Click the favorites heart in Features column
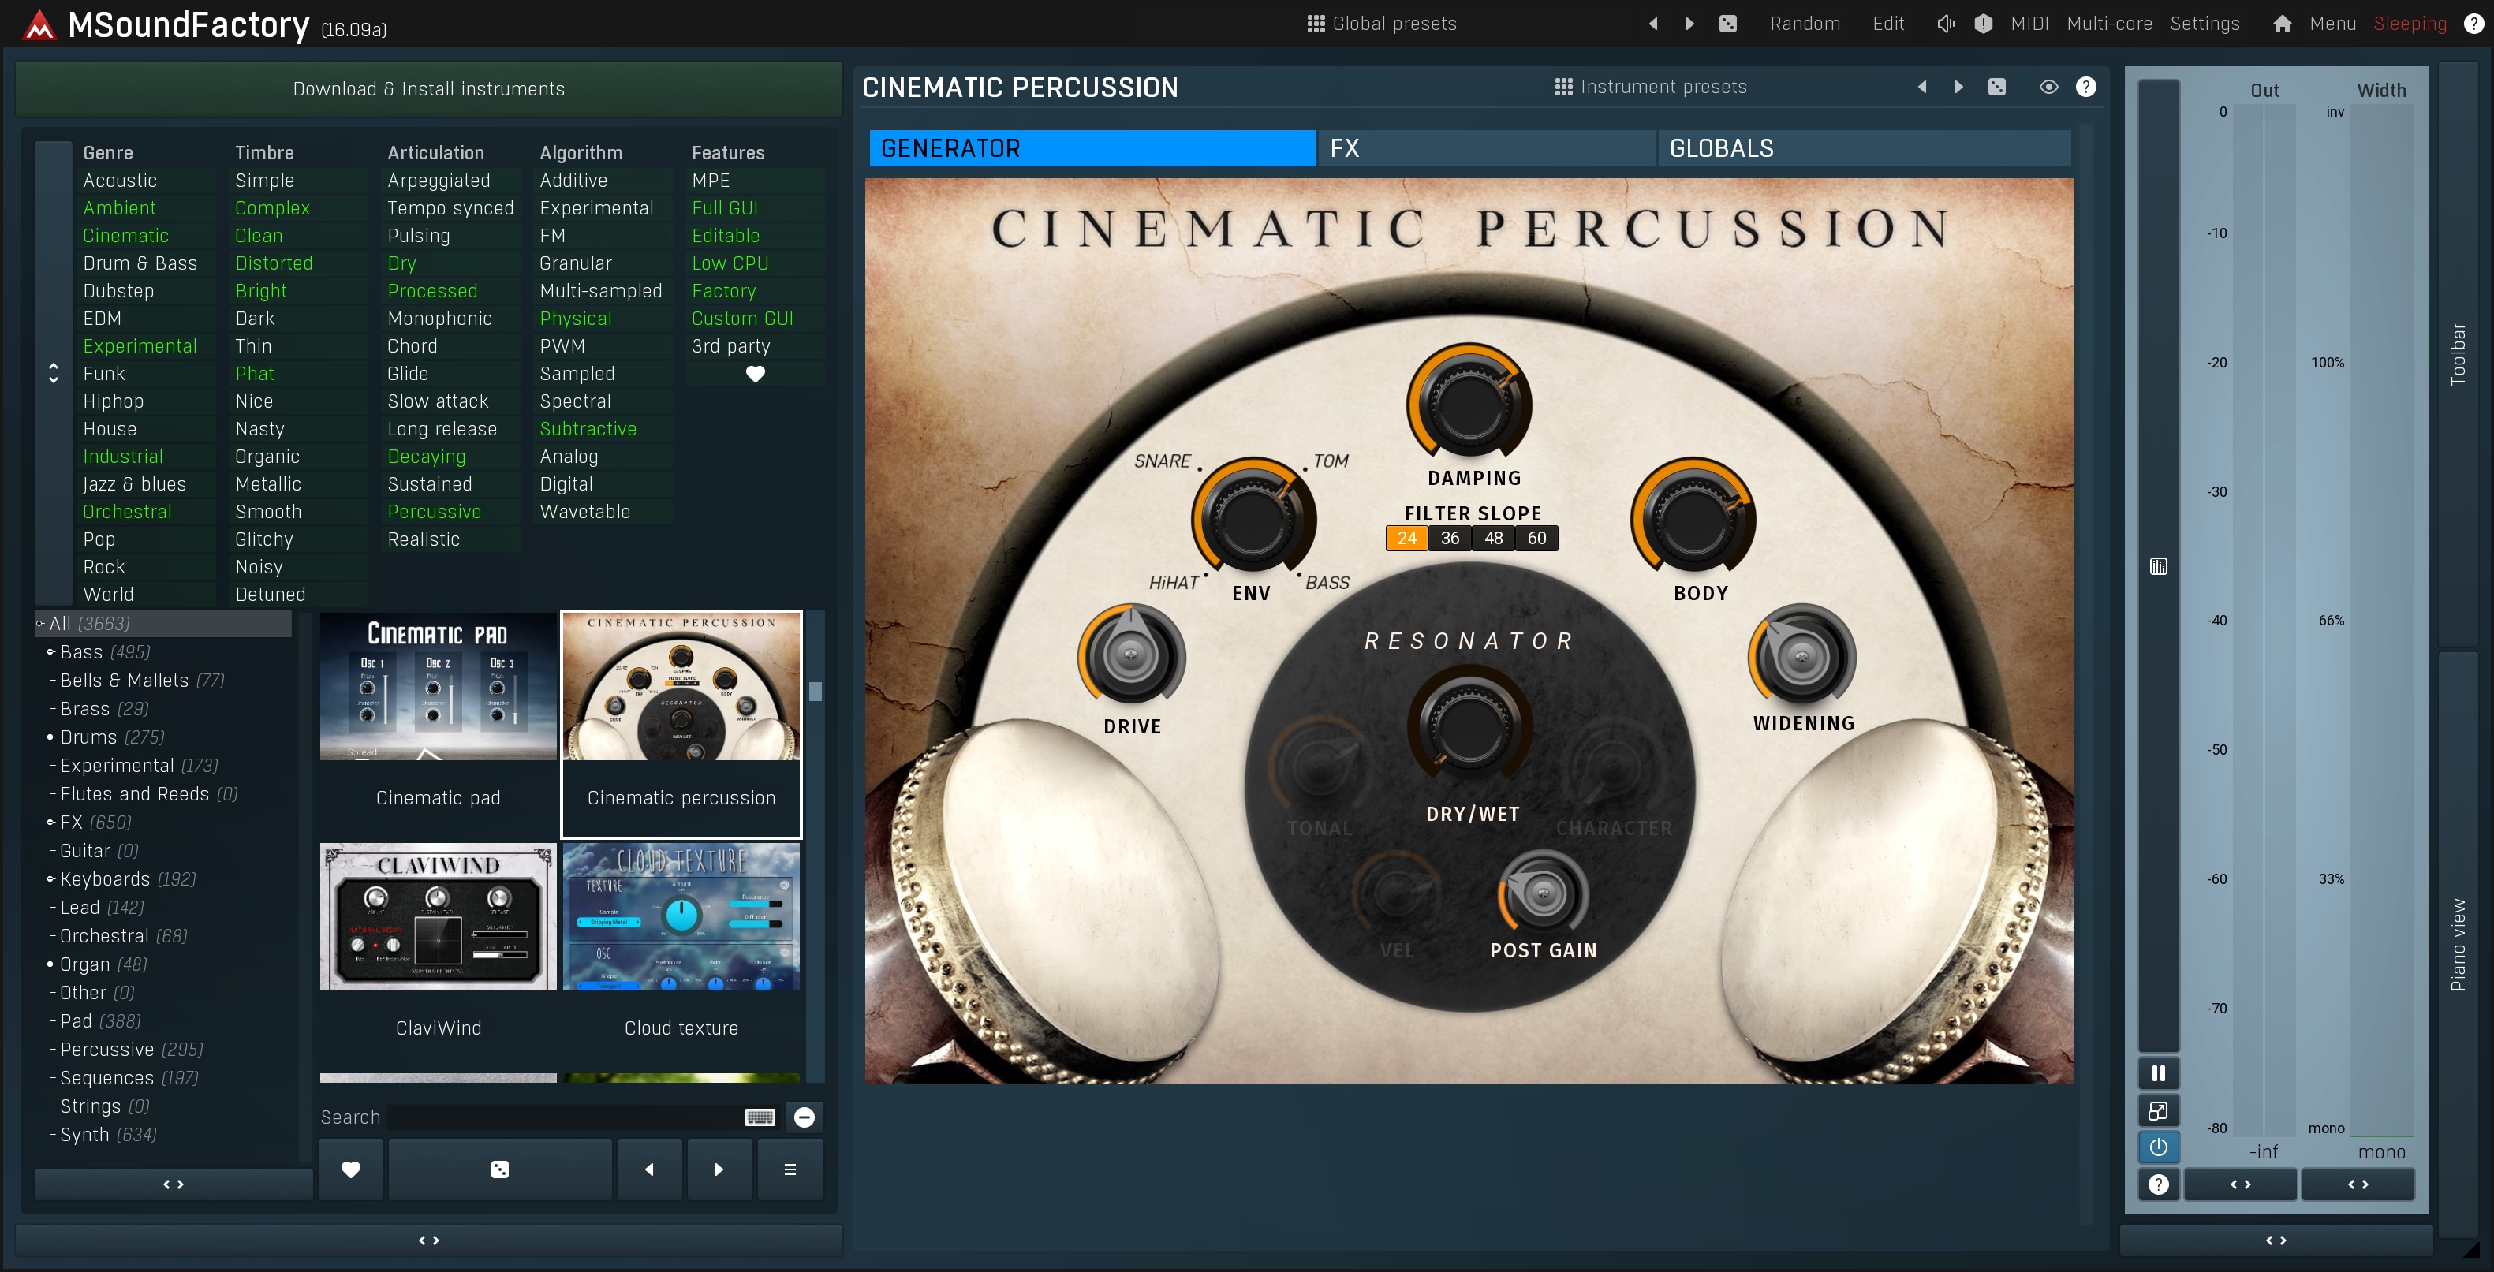The height and width of the screenshot is (1272, 2494). (755, 374)
